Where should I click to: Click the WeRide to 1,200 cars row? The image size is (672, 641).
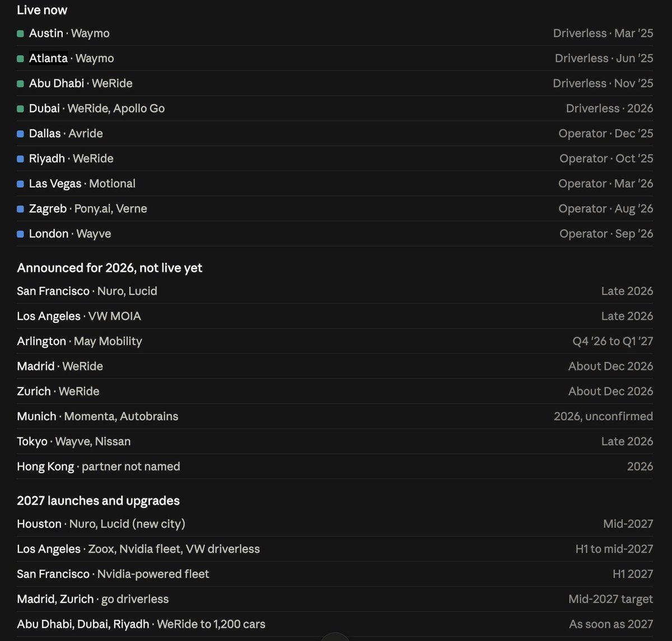coord(335,624)
